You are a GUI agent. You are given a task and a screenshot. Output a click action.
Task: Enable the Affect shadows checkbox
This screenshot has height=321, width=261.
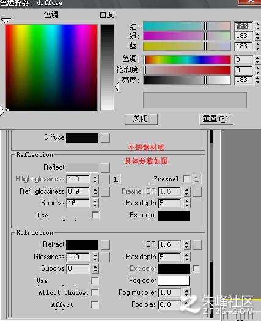coord(95,292)
